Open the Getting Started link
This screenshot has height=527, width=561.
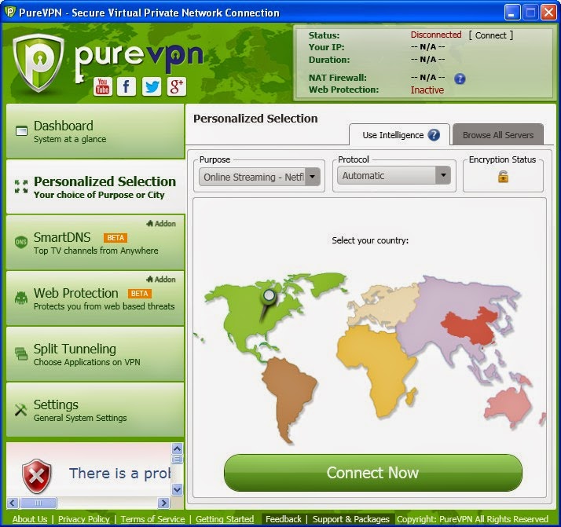[225, 519]
